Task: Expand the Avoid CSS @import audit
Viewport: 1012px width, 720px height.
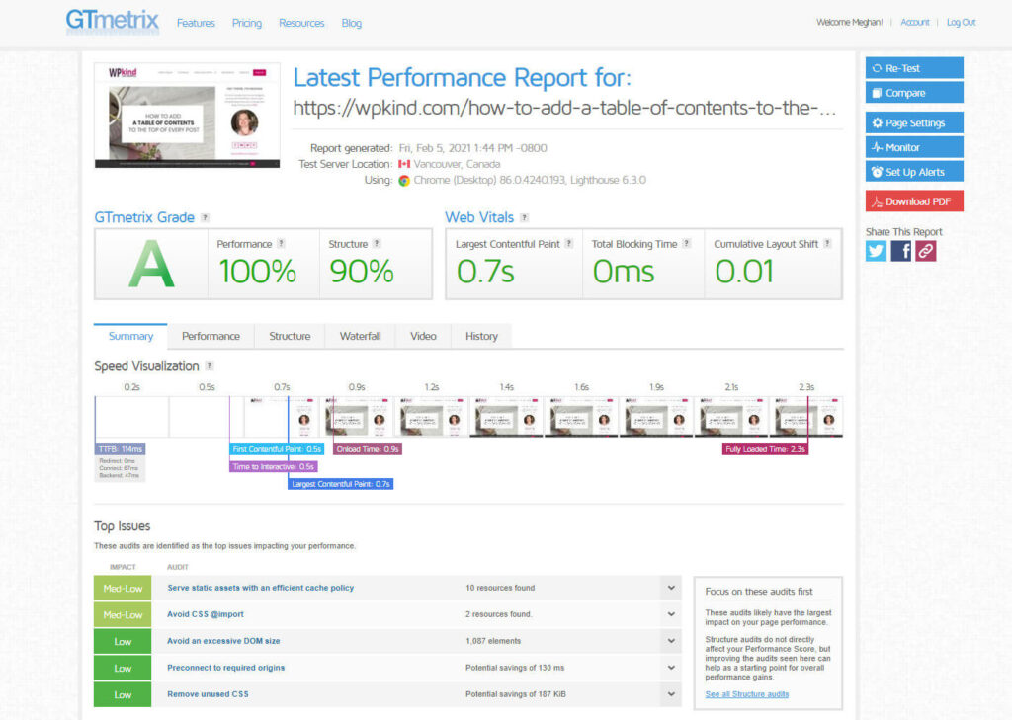Action: [x=671, y=614]
